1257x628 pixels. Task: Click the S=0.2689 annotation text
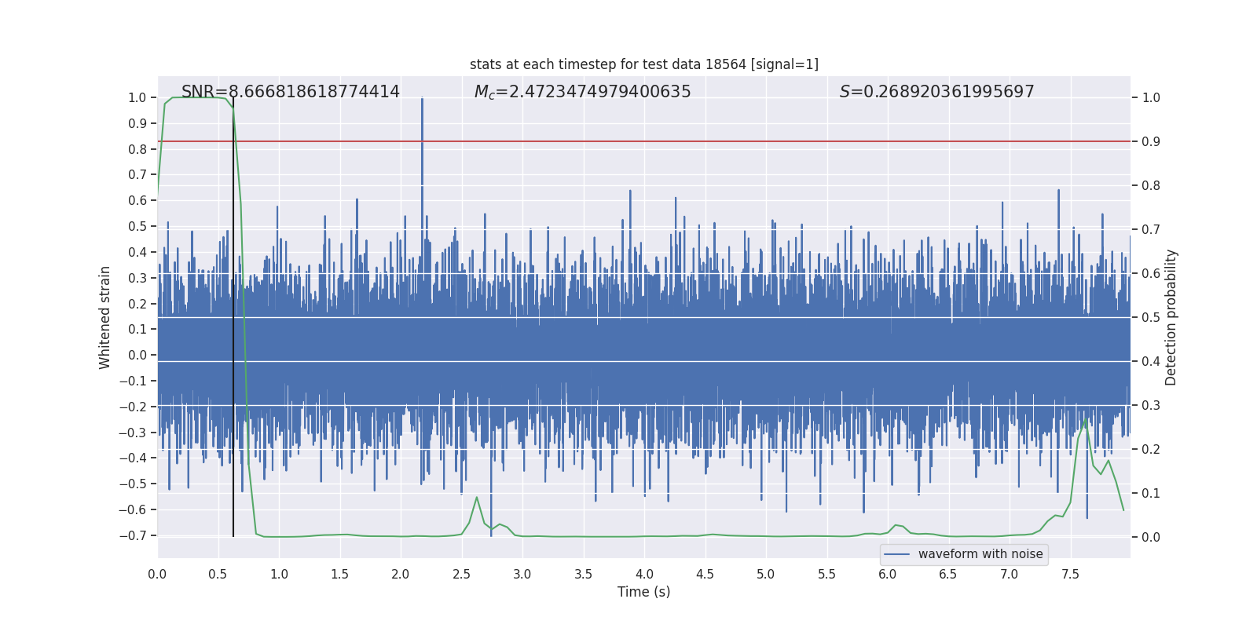pyautogui.click(x=936, y=92)
